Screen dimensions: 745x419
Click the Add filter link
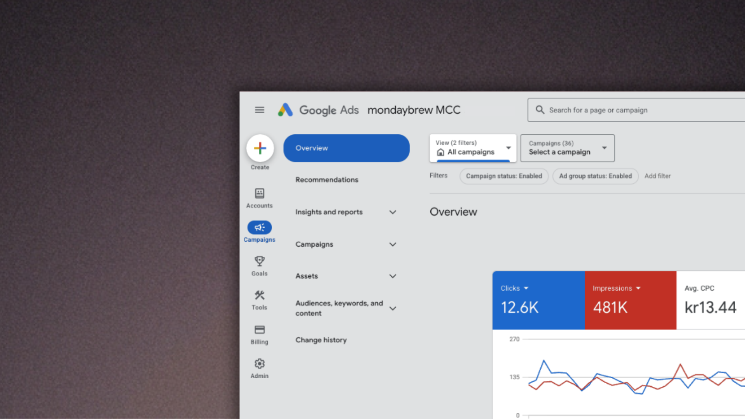point(657,176)
